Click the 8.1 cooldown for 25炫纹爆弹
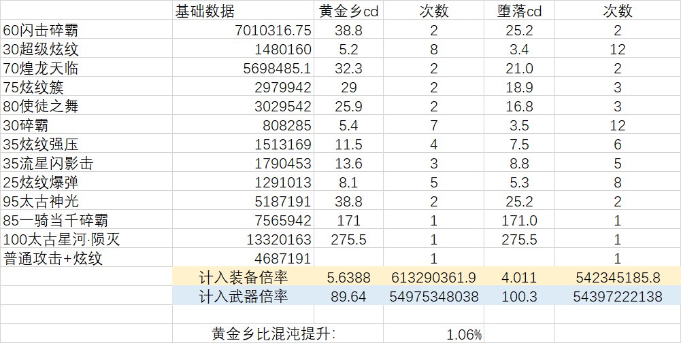 [348, 182]
